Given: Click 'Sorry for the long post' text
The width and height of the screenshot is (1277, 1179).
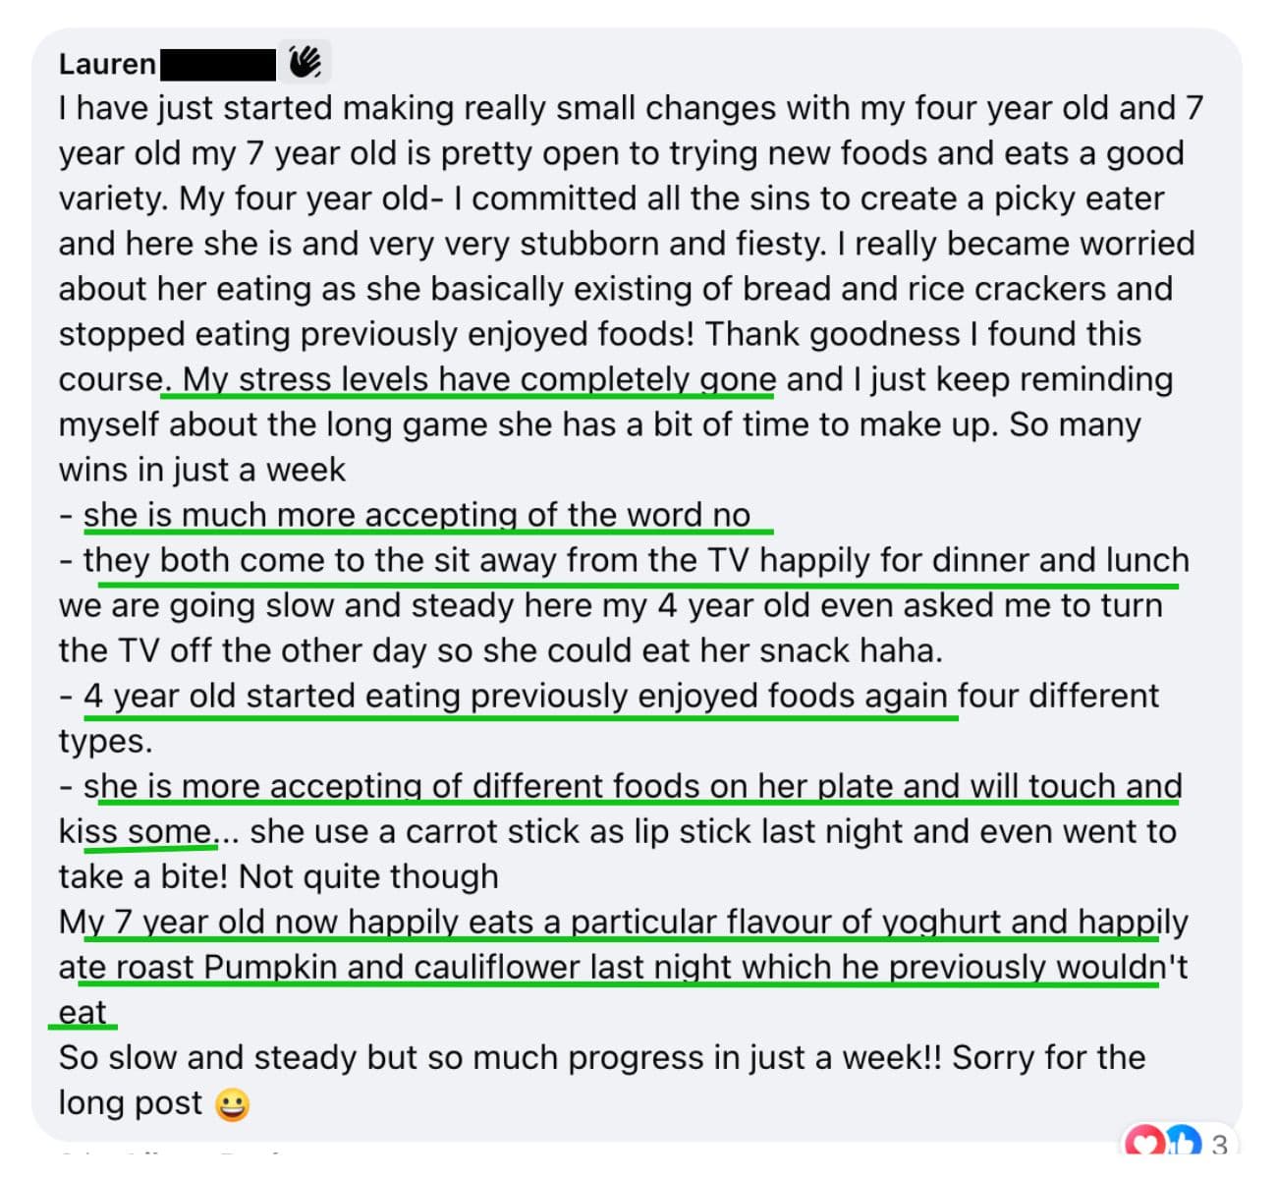Looking at the screenshot, I should tap(602, 1080).
